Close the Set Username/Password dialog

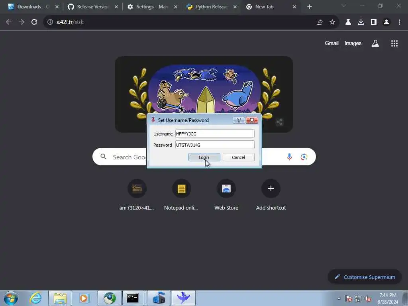pos(252,120)
